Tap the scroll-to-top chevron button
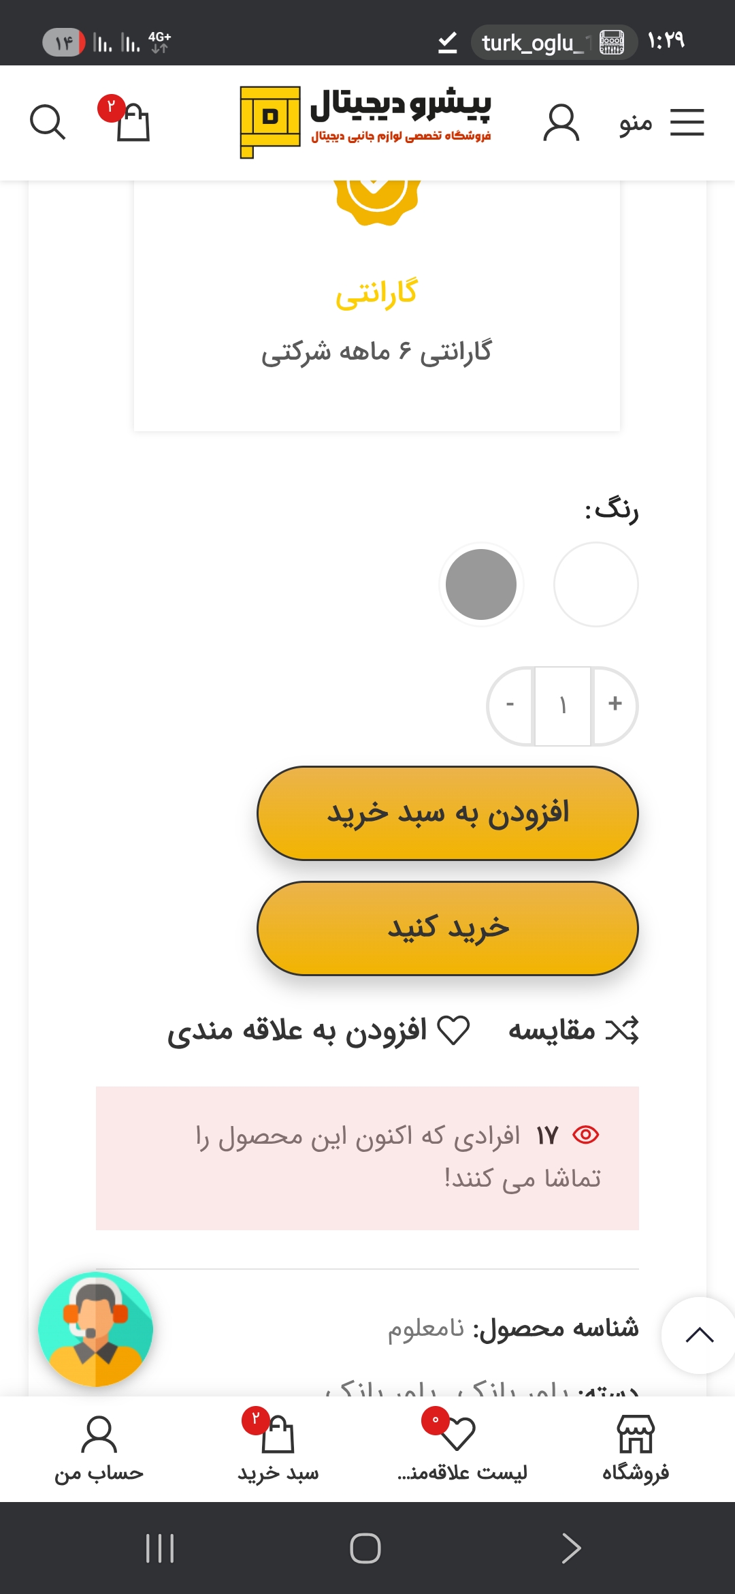Image resolution: width=735 pixels, height=1594 pixels. point(699,1335)
